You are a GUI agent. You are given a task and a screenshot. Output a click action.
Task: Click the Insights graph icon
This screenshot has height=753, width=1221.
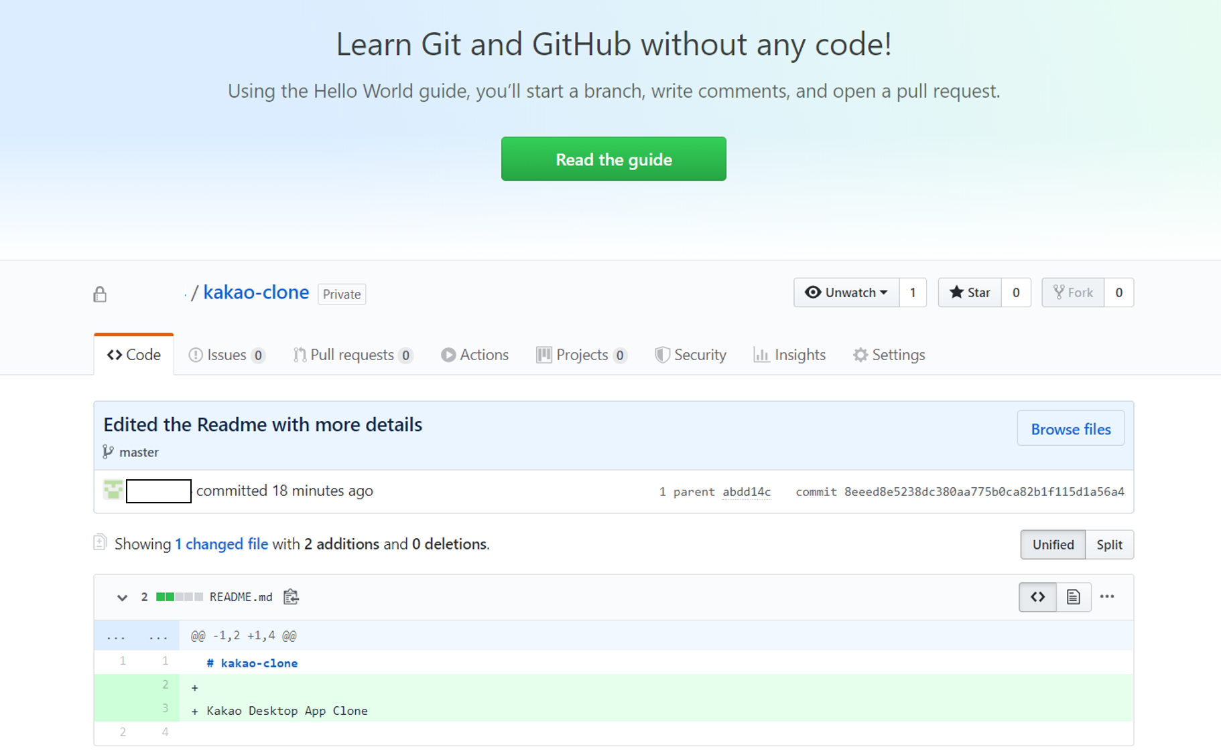pos(761,355)
